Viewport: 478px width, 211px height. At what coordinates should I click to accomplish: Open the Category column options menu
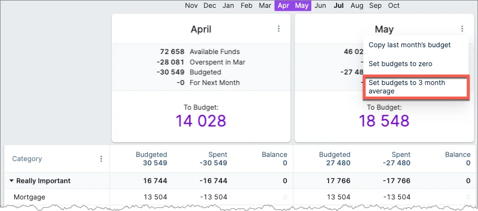point(101,159)
